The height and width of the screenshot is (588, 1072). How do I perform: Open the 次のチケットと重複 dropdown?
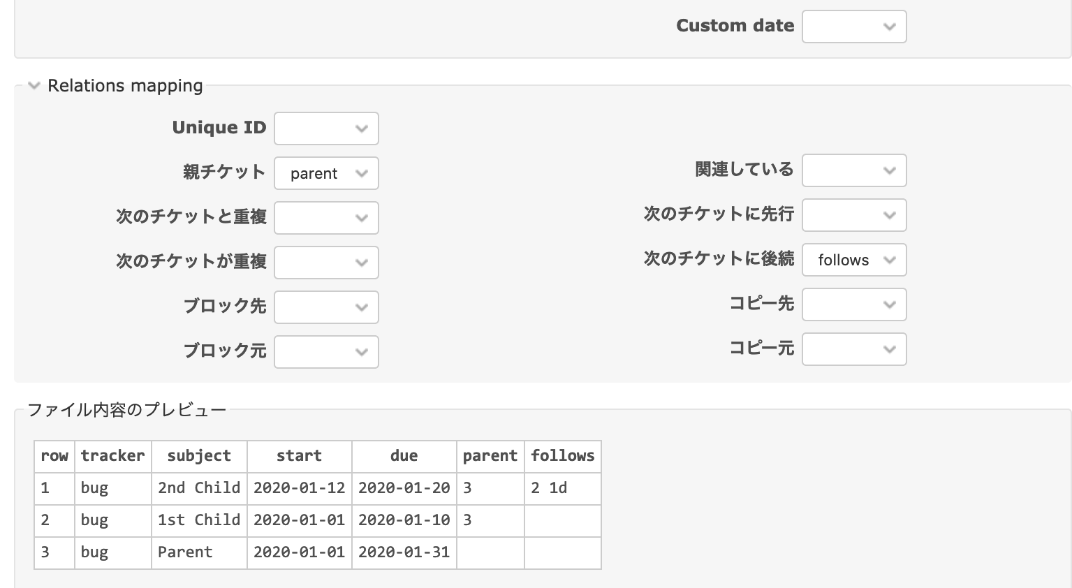326,218
